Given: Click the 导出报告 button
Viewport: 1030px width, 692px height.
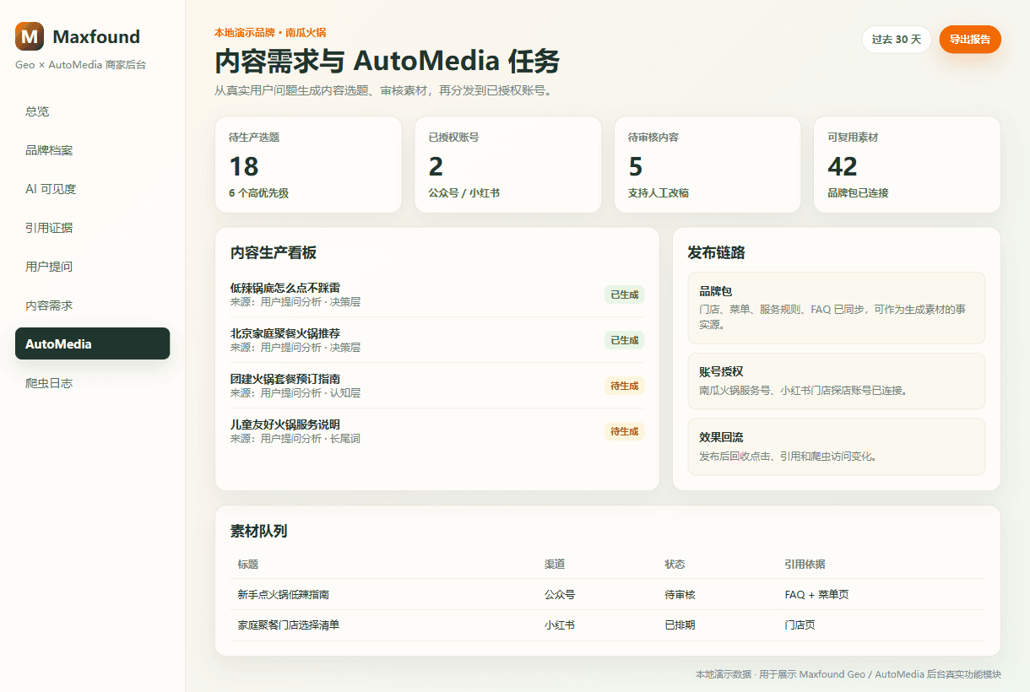Looking at the screenshot, I should tap(970, 40).
